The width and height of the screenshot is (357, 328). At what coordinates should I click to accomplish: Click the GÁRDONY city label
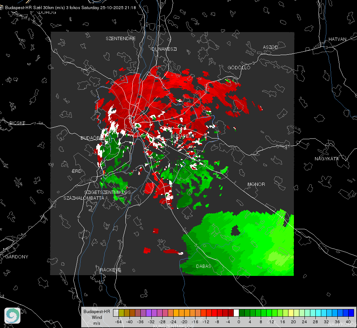point(17,257)
